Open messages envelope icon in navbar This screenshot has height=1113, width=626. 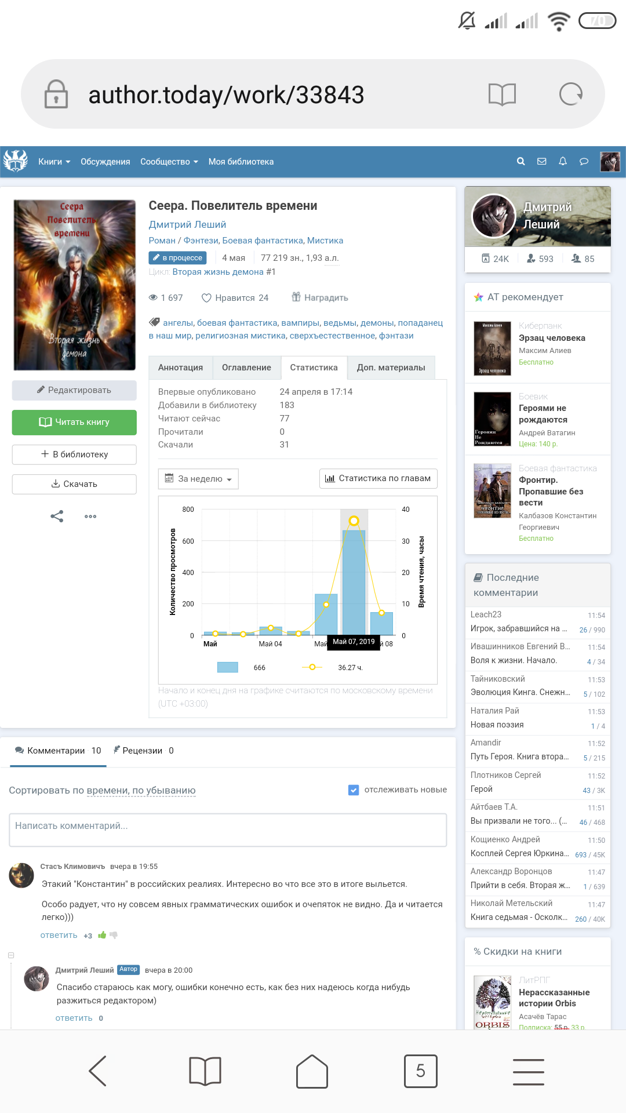[x=541, y=162]
